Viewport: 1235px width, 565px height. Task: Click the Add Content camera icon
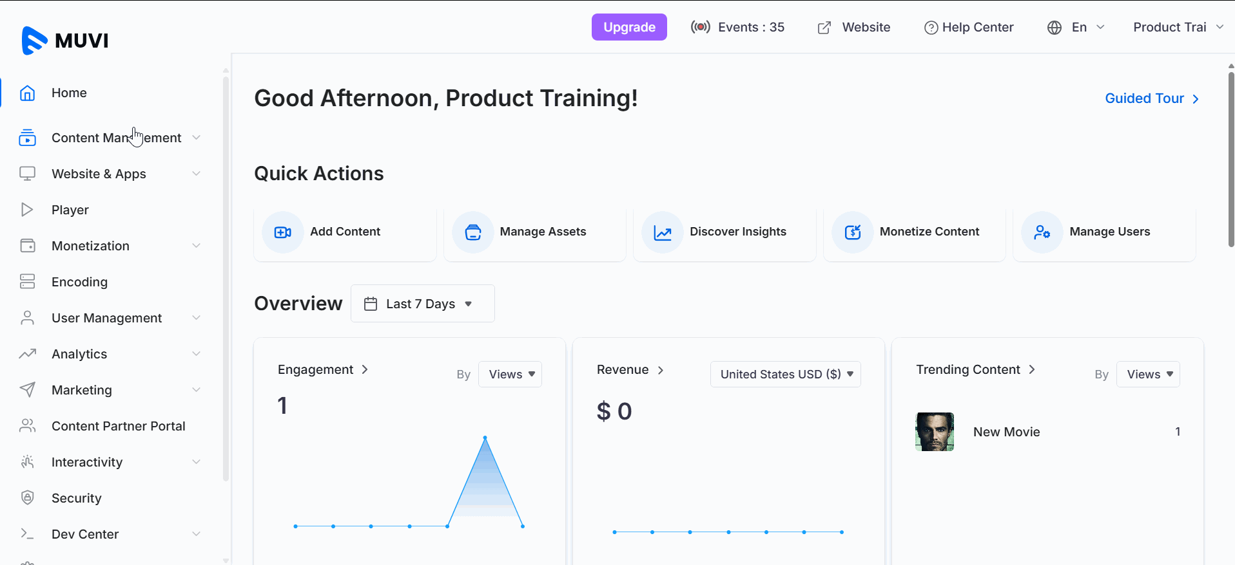(x=282, y=232)
